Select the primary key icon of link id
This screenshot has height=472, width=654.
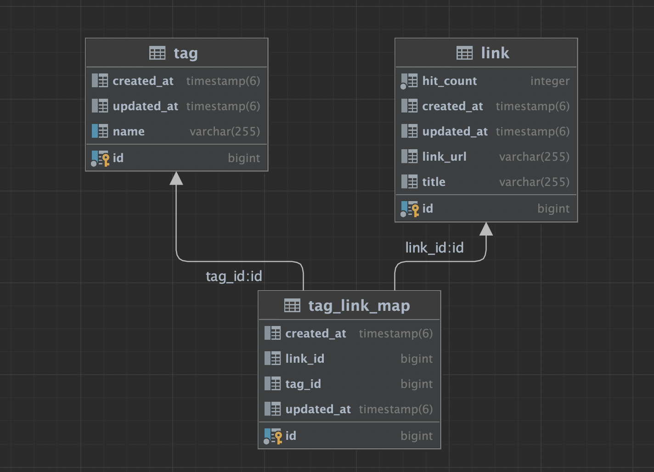[410, 209]
